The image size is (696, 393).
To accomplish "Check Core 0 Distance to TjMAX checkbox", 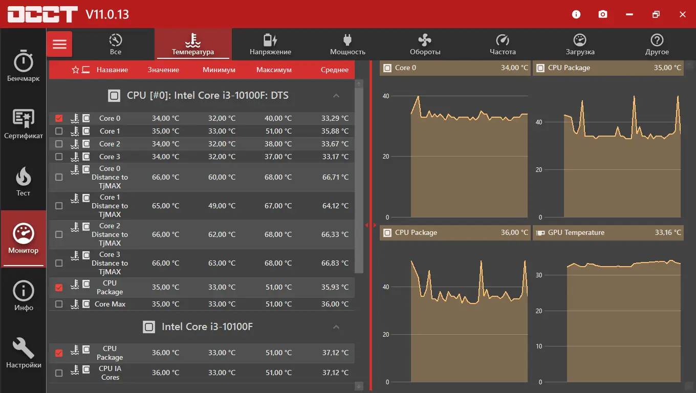I will click(x=59, y=177).
